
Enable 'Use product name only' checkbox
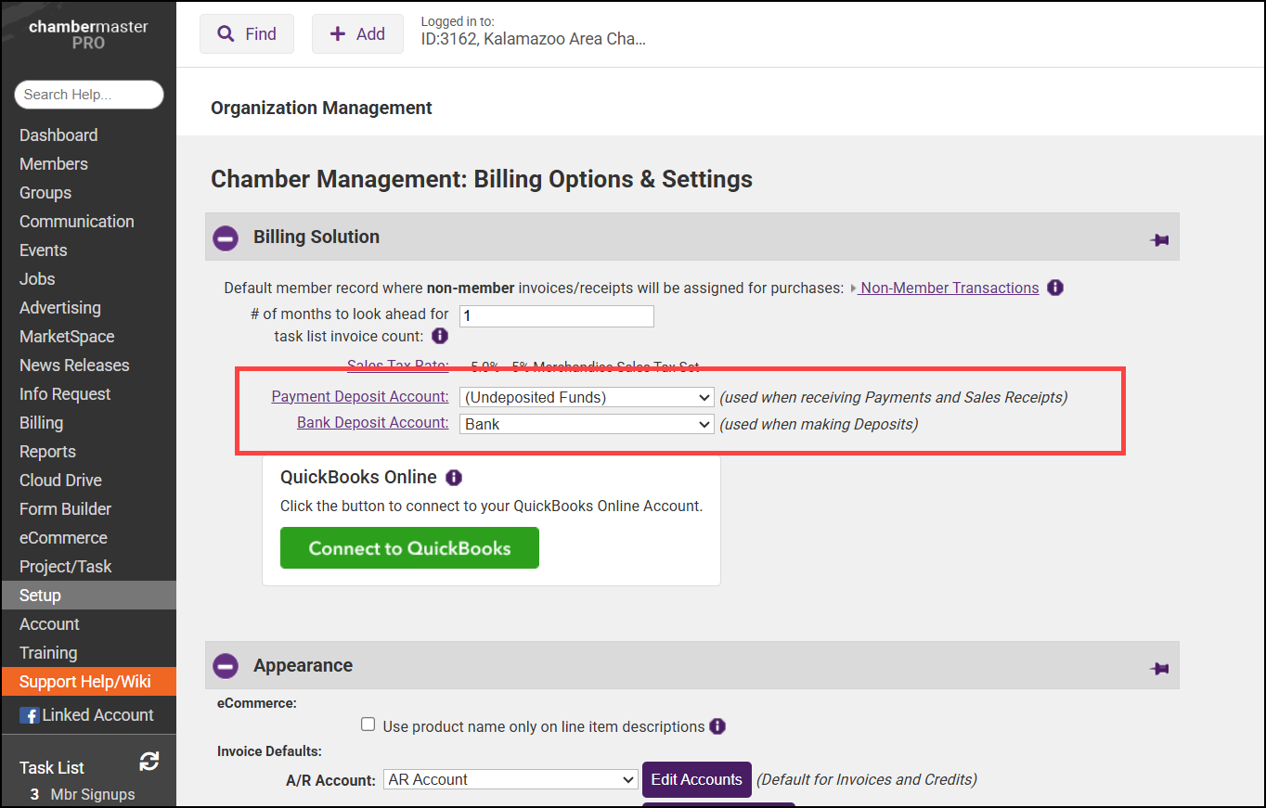[368, 725]
